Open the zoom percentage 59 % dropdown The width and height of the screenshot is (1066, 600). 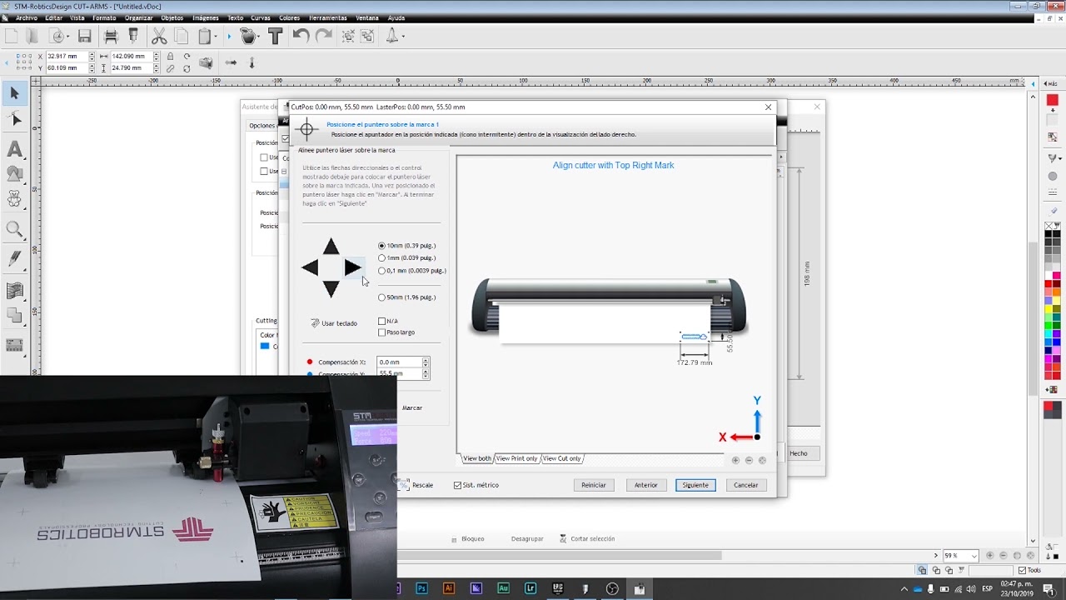coord(974,556)
